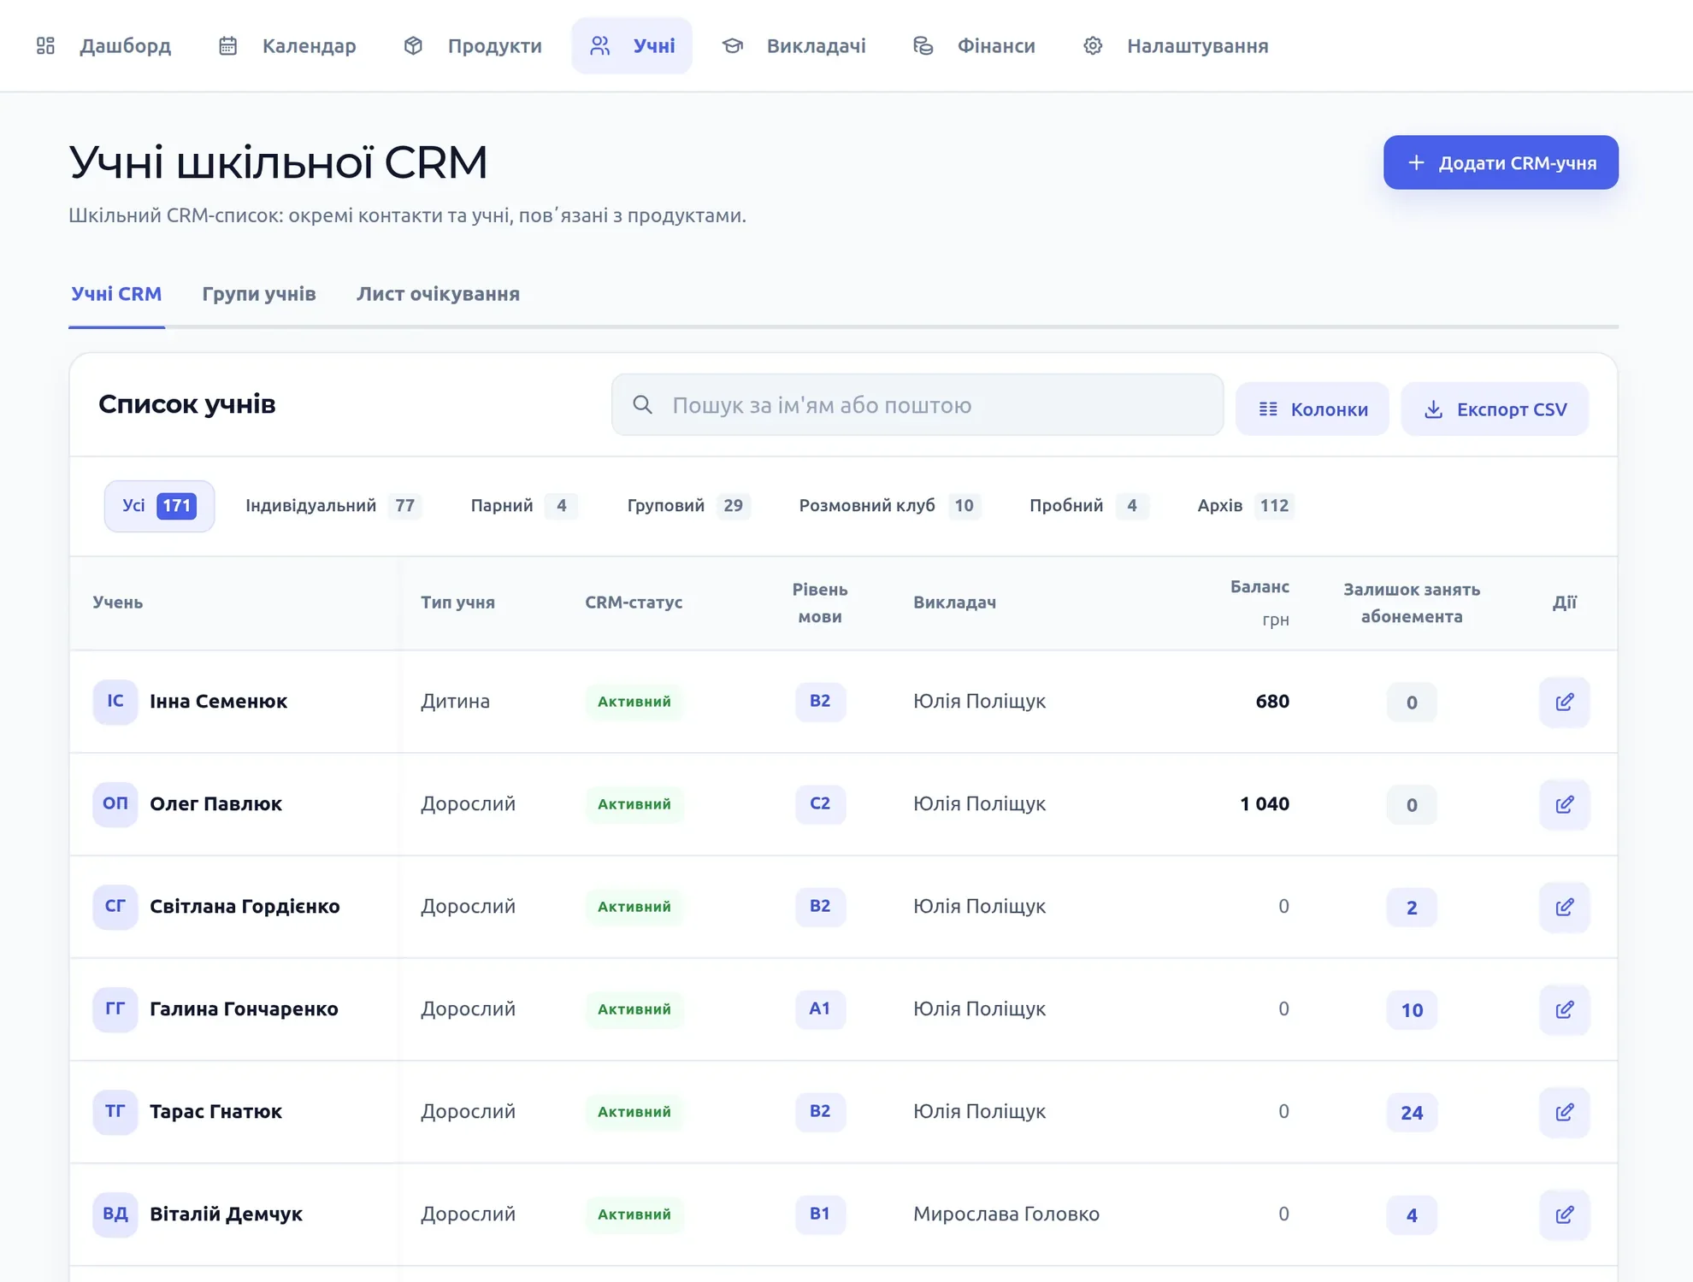Switch to the Групи учнів tab

click(259, 294)
